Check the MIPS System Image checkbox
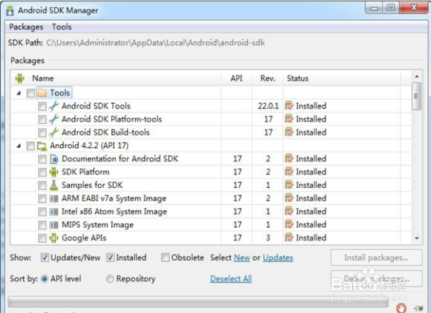This screenshot has height=313, width=431. 42,225
